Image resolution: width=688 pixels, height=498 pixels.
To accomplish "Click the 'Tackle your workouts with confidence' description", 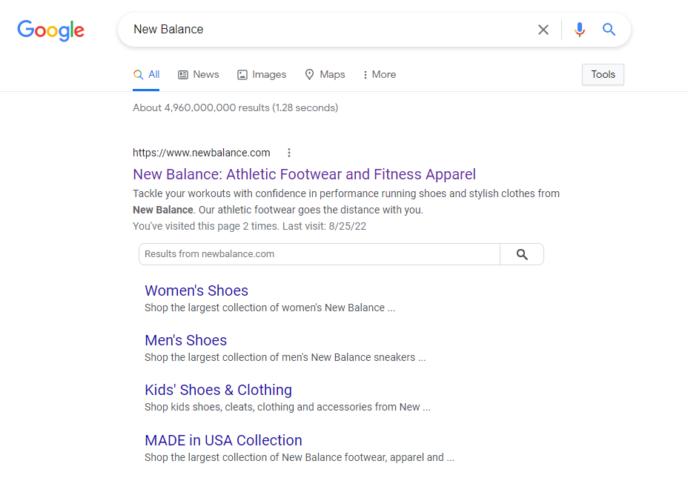I will pyautogui.click(x=346, y=202).
